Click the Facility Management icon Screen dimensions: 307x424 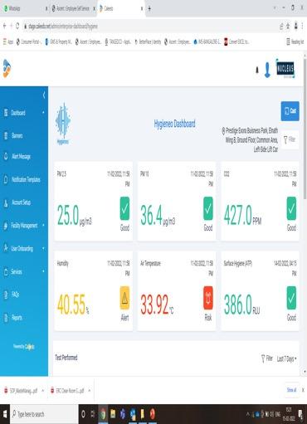click(6, 226)
